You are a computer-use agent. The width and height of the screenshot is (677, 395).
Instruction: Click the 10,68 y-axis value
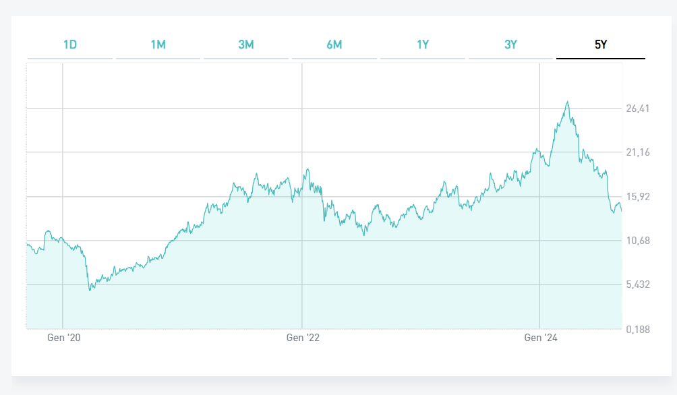pos(637,241)
